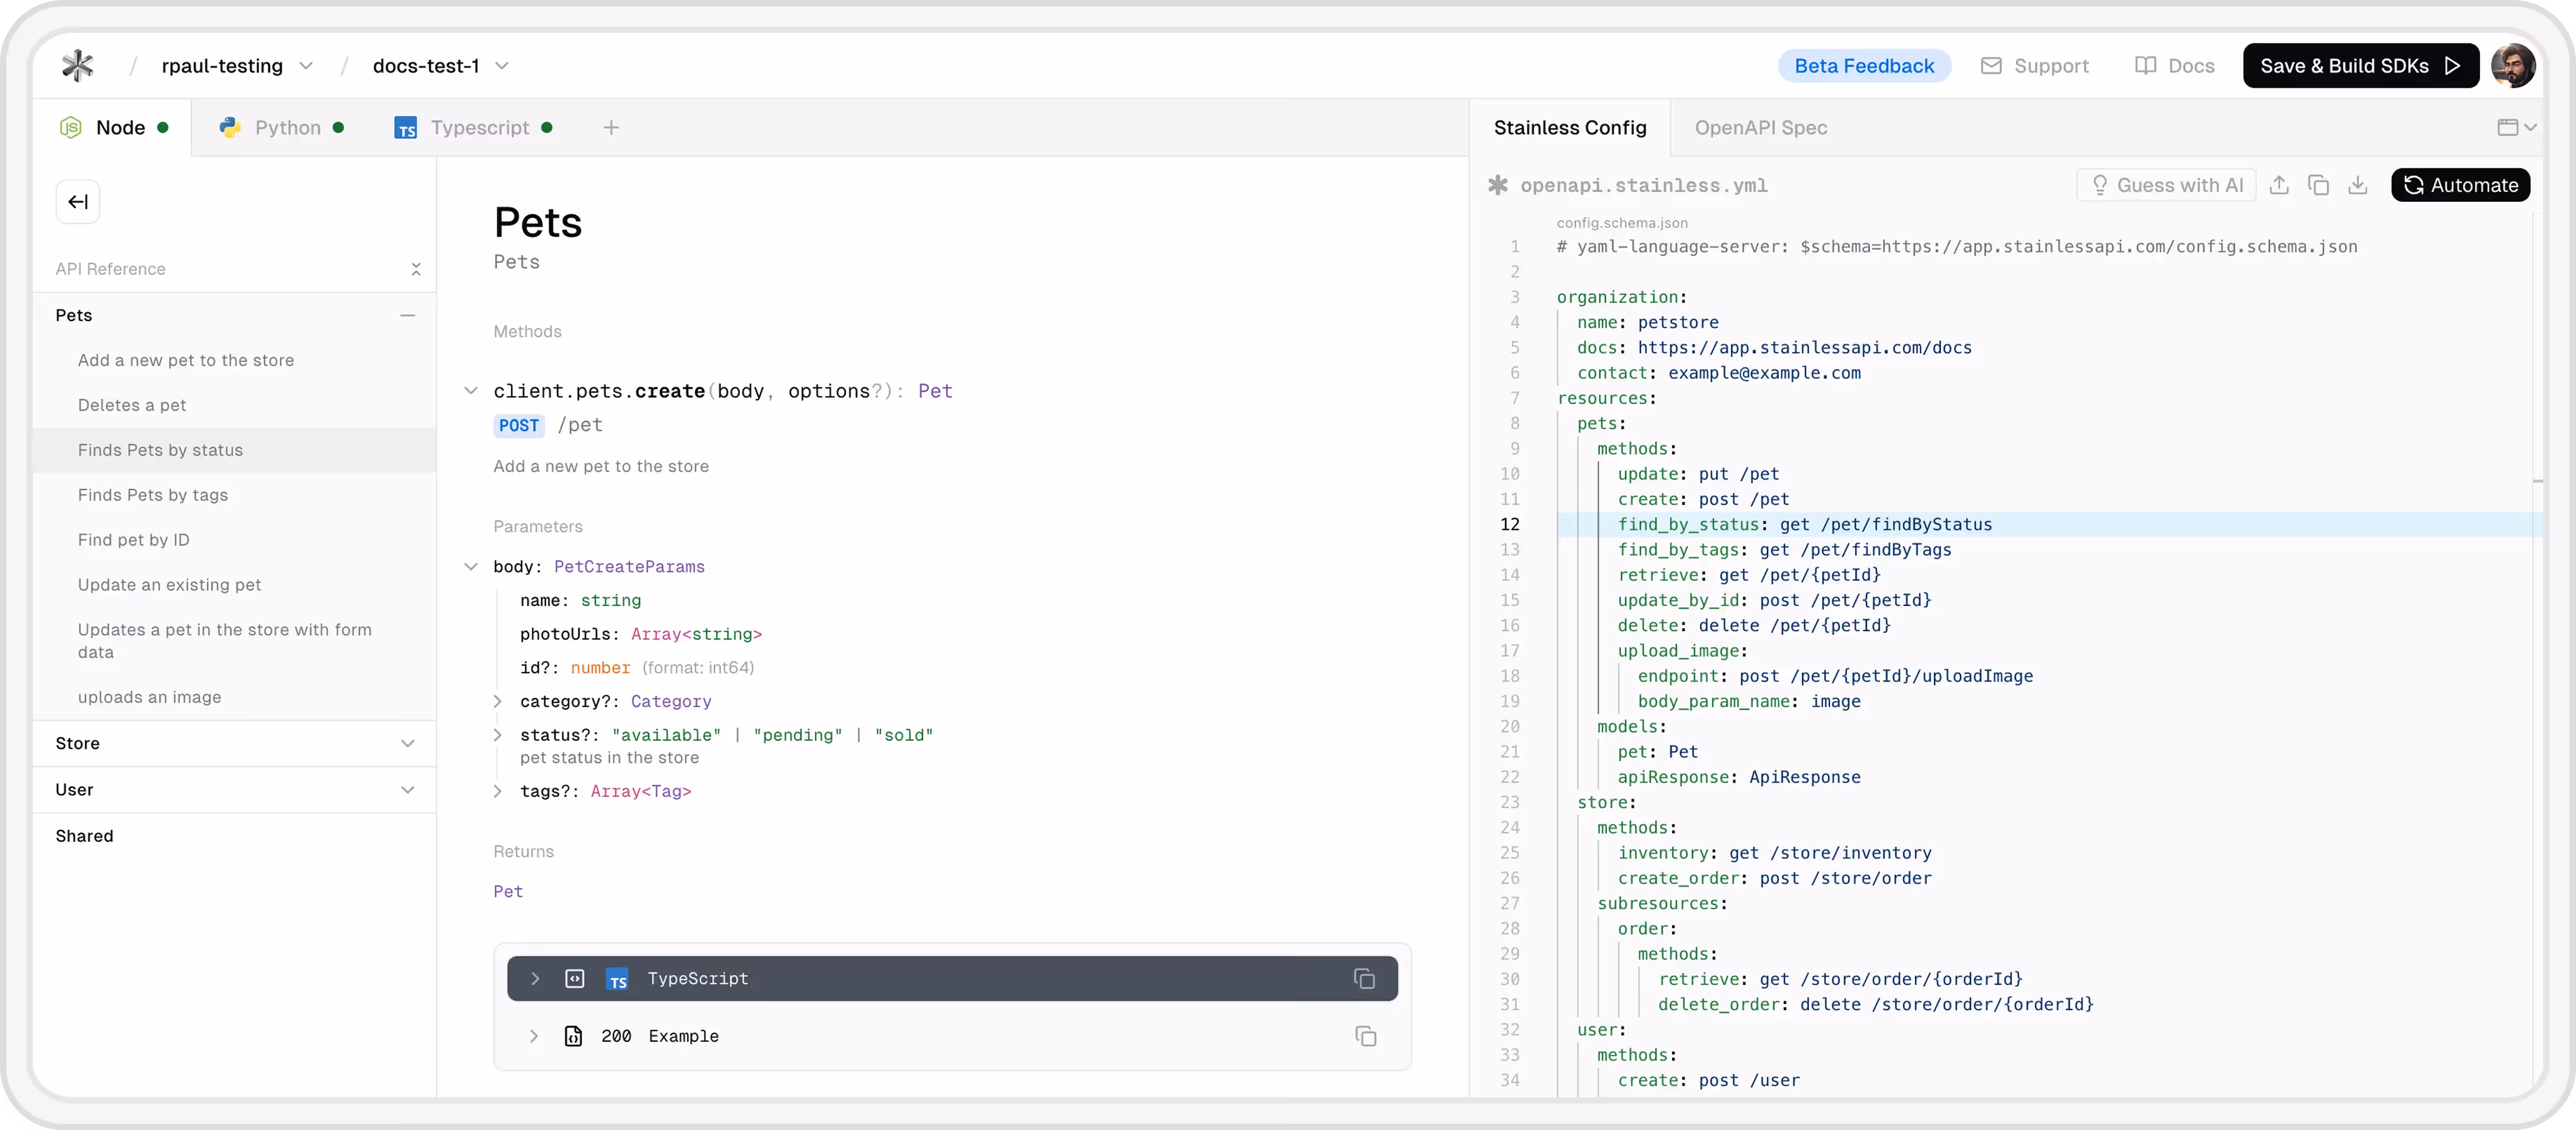This screenshot has width=2576, height=1130.
Task: Click the upload_image config line
Action: (x=1682, y=651)
